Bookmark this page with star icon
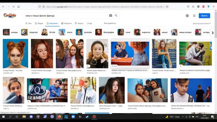 [x=167, y=7]
